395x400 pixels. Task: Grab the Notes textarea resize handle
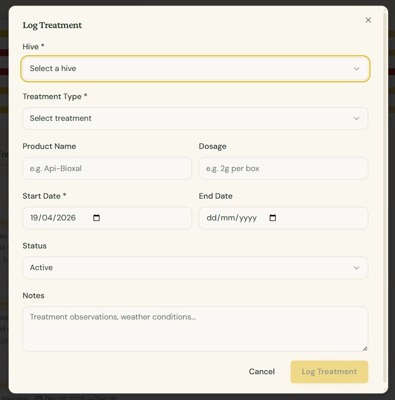(365, 348)
